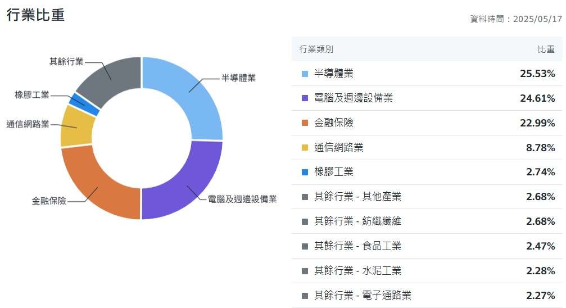Click the 行業比重 page heading
This screenshot has width=566, height=308.
pos(35,15)
